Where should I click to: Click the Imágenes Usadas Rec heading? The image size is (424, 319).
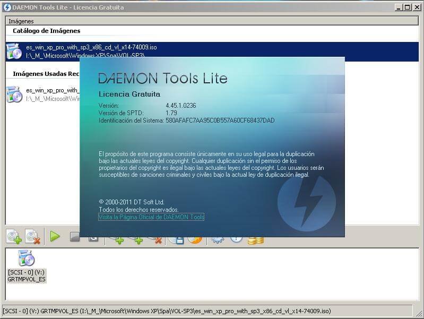(x=46, y=74)
